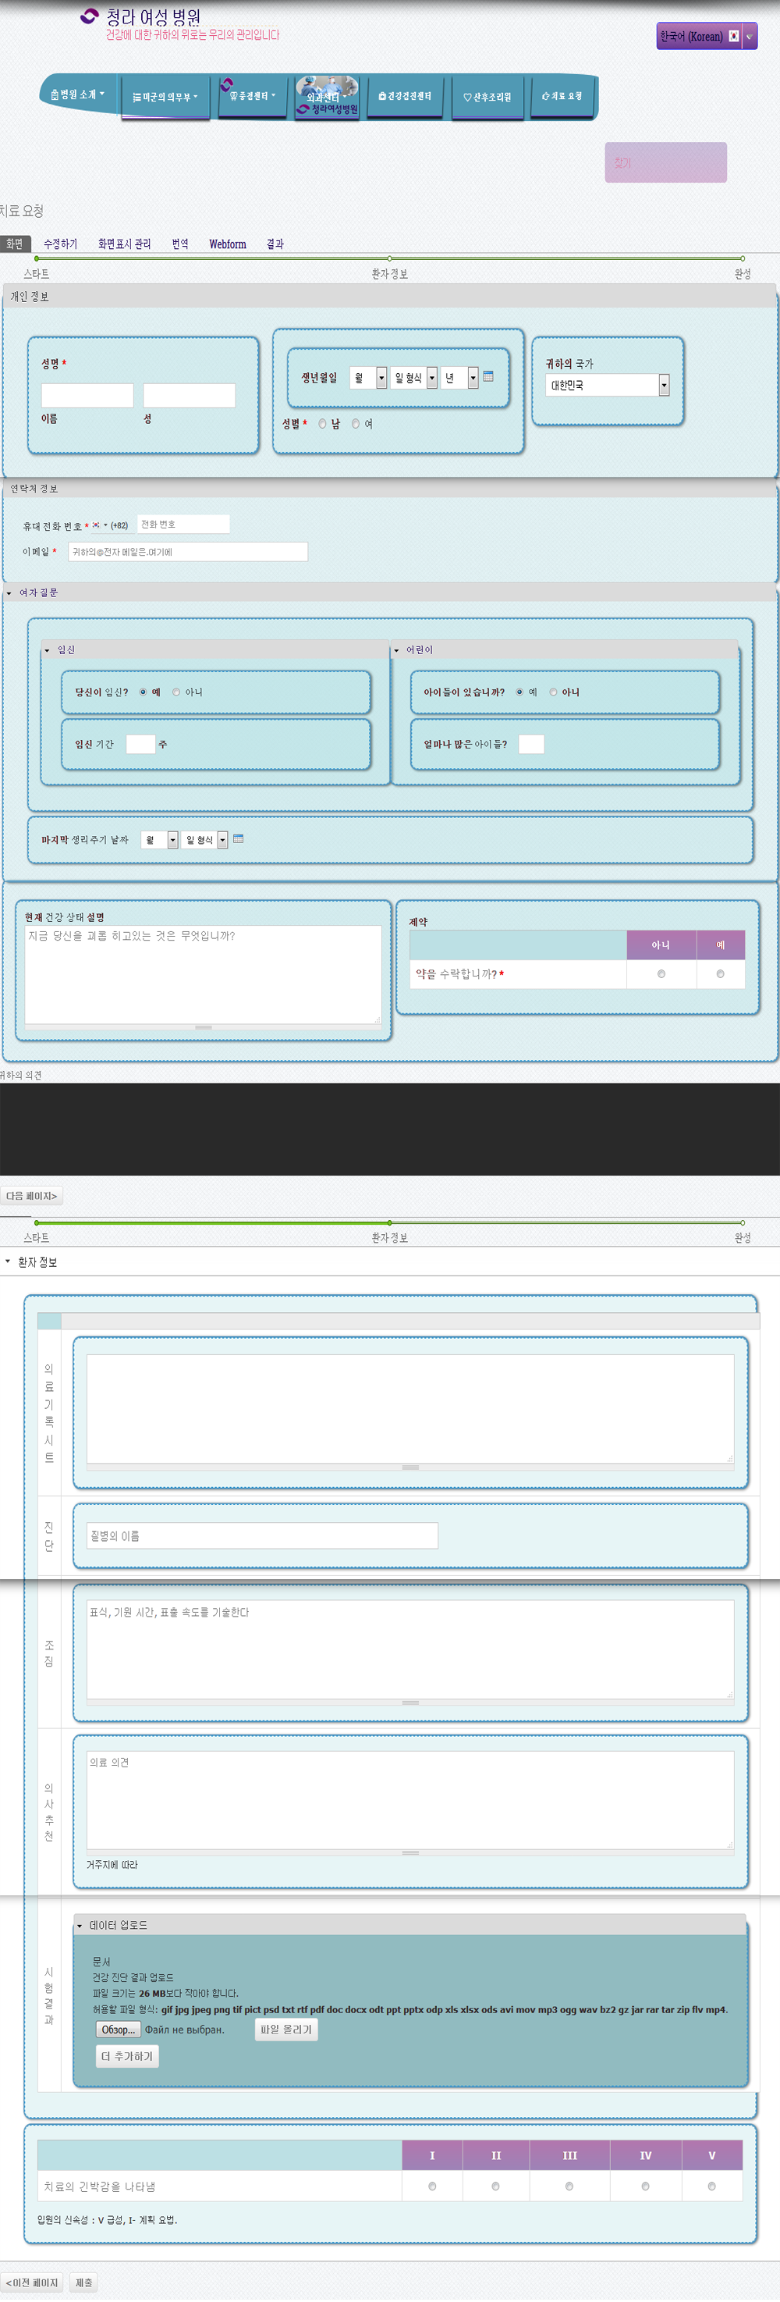
Task: Switch to the Webform tab
Action: click(228, 243)
